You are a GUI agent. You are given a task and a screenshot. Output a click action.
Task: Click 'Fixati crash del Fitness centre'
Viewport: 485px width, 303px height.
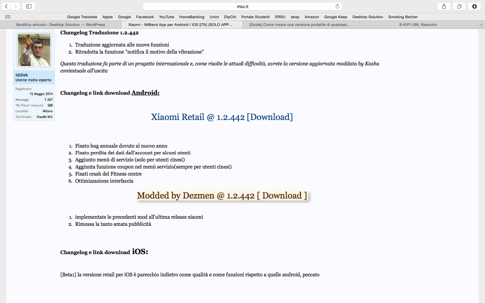[108, 174]
